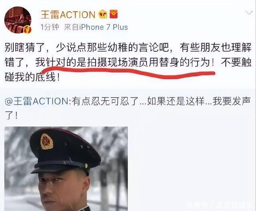The width and height of the screenshot is (256, 211).
Task: Open 王雷ACTION's round profile avatar
Action: coord(18,20)
